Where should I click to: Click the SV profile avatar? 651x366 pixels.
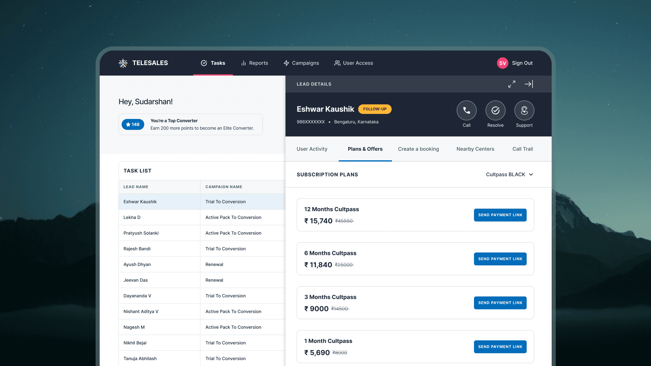(502, 63)
